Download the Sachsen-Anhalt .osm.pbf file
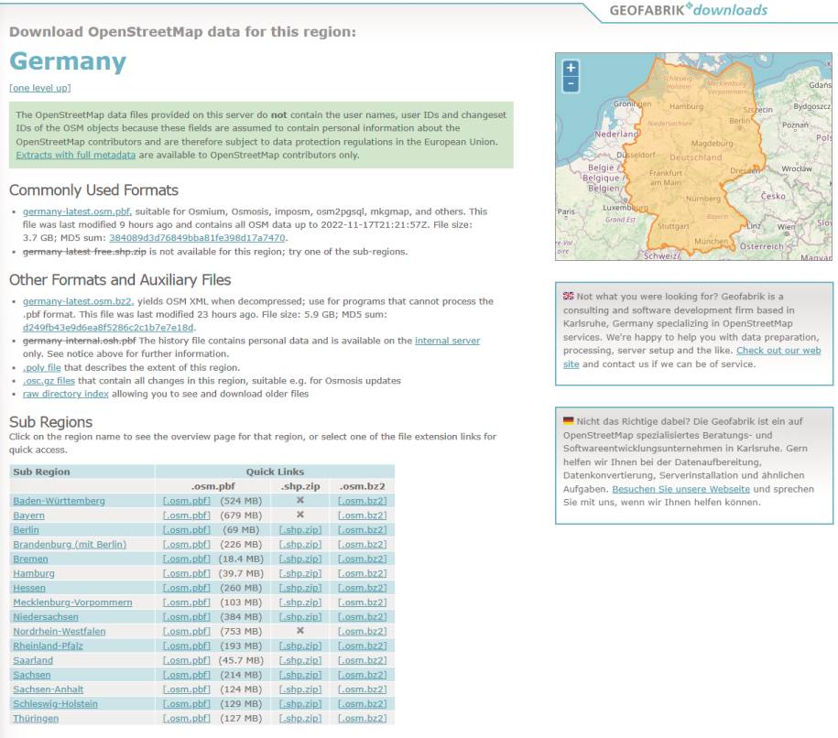 pos(187,689)
